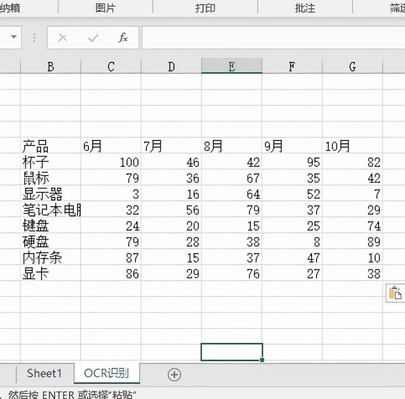Screen dimensions: 405x399
Task: Click 显卡 8月 value 76
Action: coord(232,273)
